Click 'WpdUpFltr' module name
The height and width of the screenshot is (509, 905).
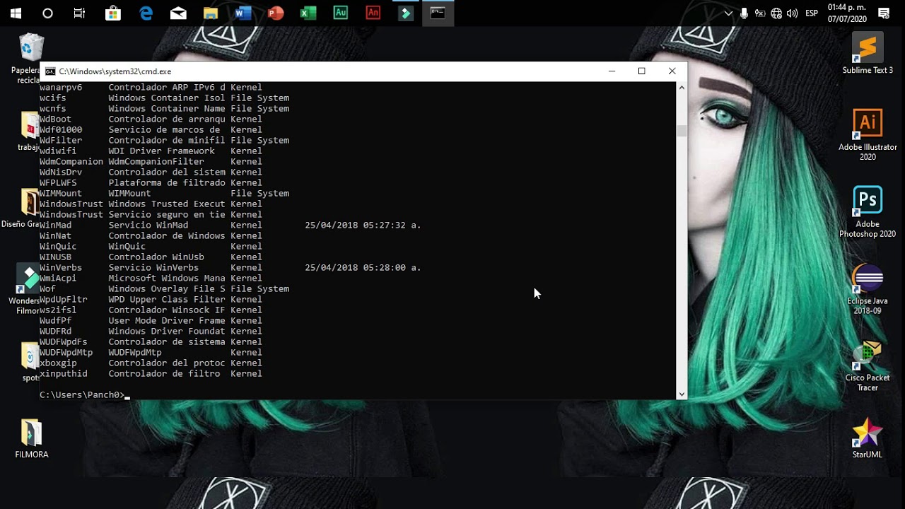tap(64, 300)
